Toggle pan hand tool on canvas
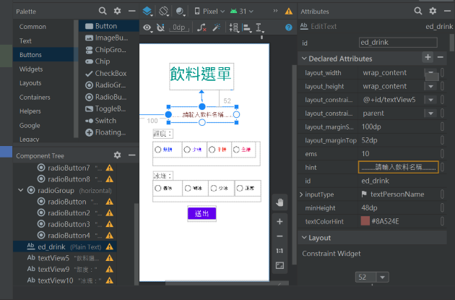Image resolution: width=455 pixels, height=300 pixels. [279, 202]
